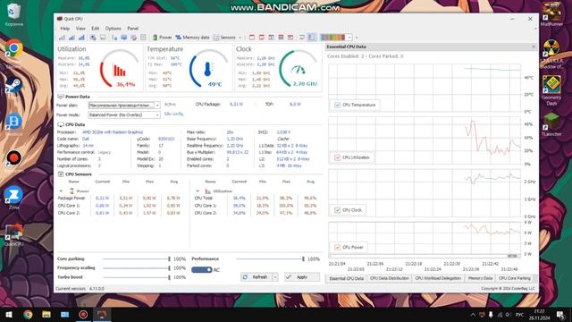Open the TLauncher desktop shortcut

(x=551, y=124)
